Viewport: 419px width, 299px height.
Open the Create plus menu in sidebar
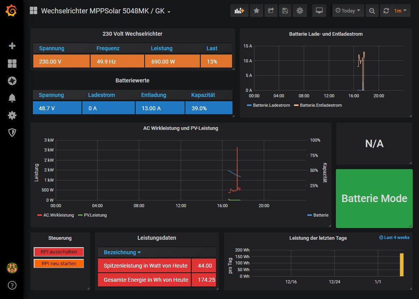click(12, 46)
